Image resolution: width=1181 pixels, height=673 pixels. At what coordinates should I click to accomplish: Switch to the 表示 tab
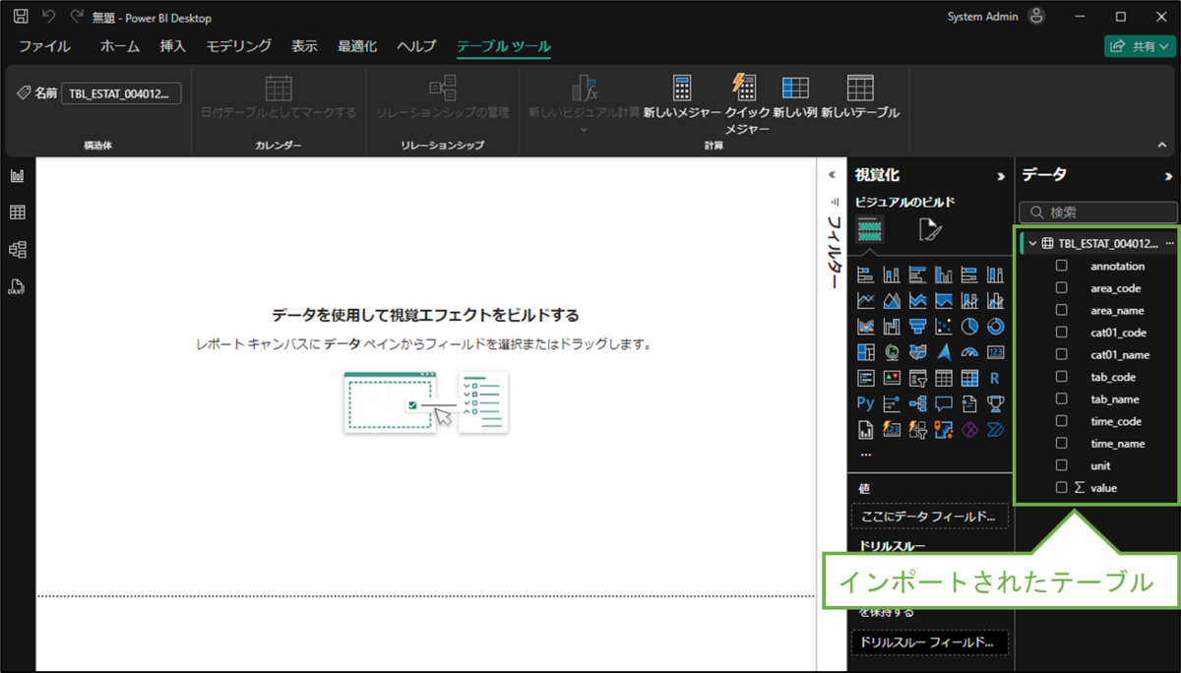coord(304,46)
